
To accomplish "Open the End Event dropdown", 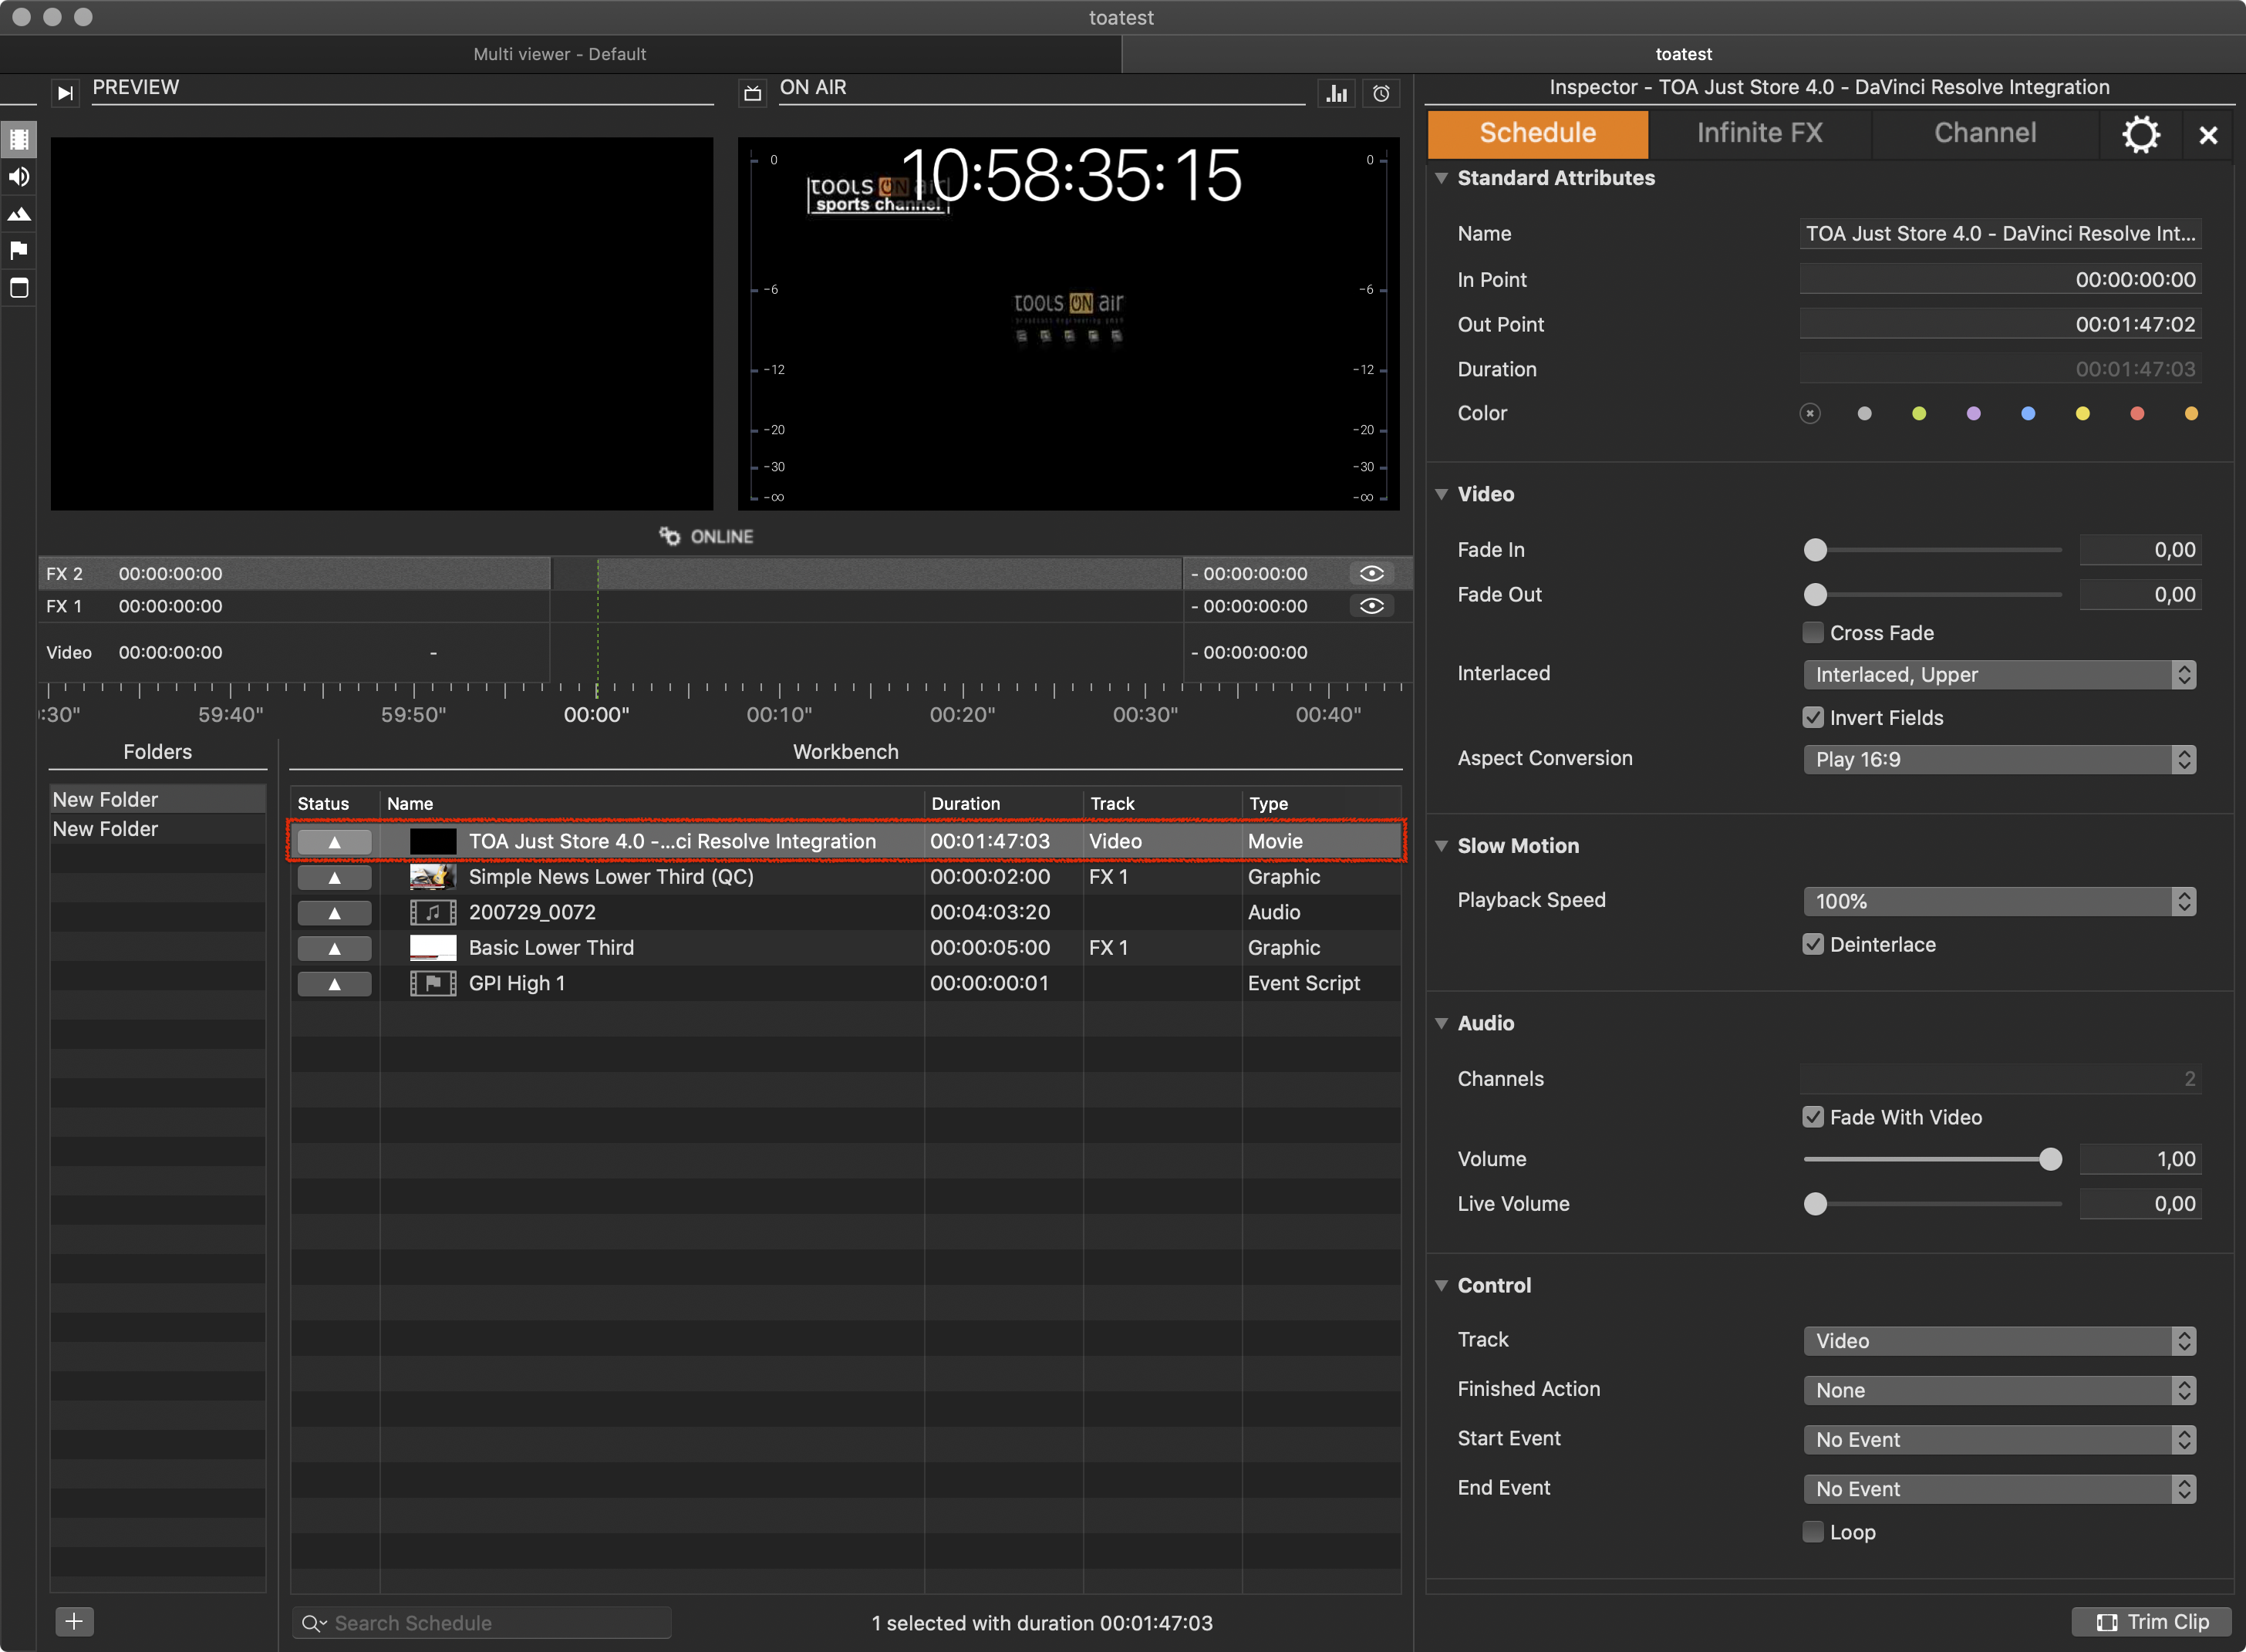I will coord(2000,1489).
